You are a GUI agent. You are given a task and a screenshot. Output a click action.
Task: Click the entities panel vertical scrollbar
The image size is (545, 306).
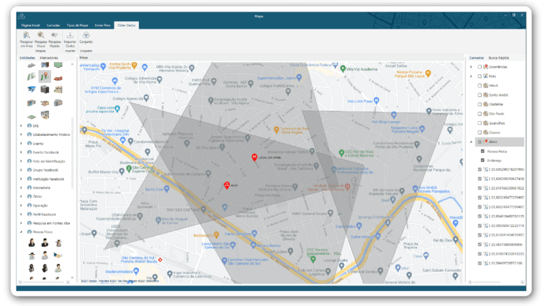pos(72,152)
